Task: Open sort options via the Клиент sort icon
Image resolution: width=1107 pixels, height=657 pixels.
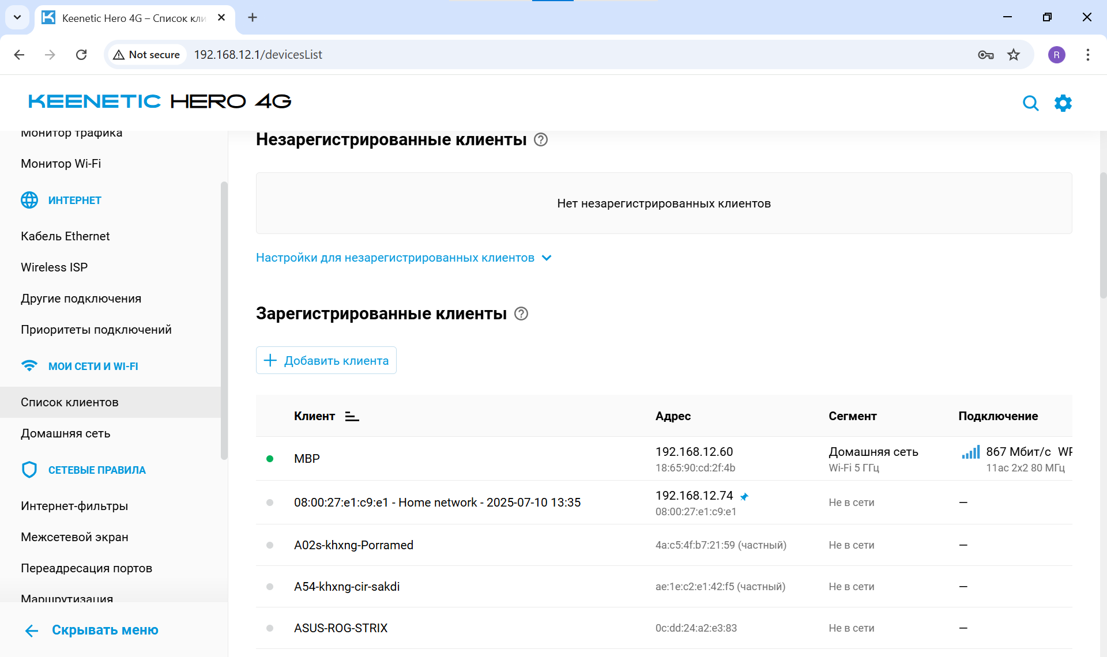Action: pyautogui.click(x=352, y=416)
